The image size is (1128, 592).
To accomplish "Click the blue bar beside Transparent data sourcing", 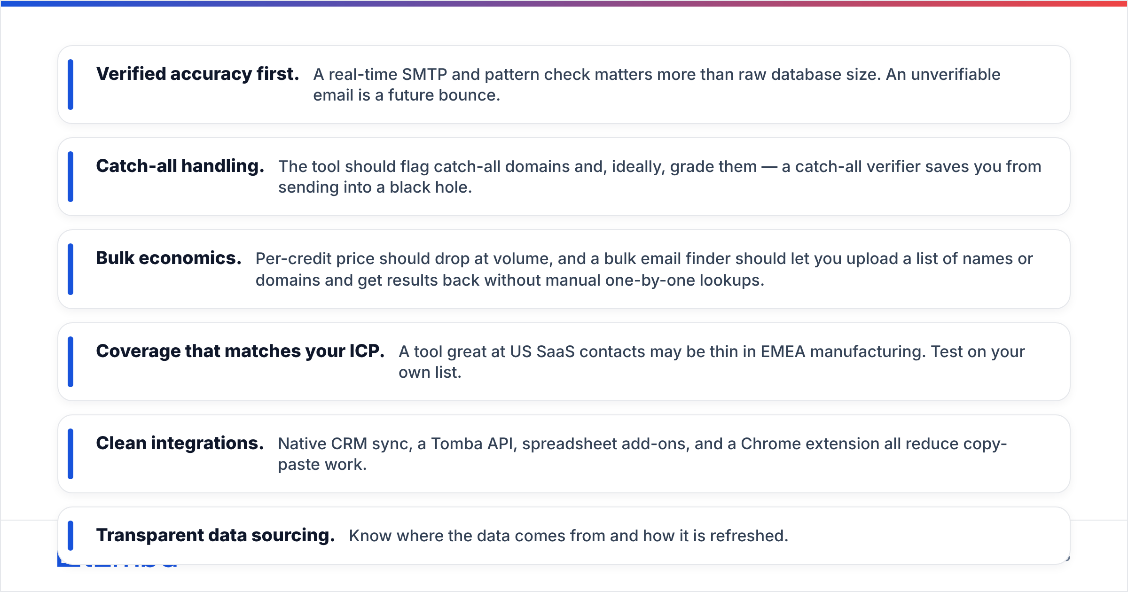I will click(x=70, y=535).
